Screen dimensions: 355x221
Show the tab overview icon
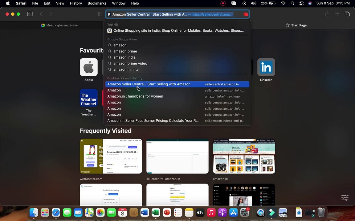click(x=347, y=14)
